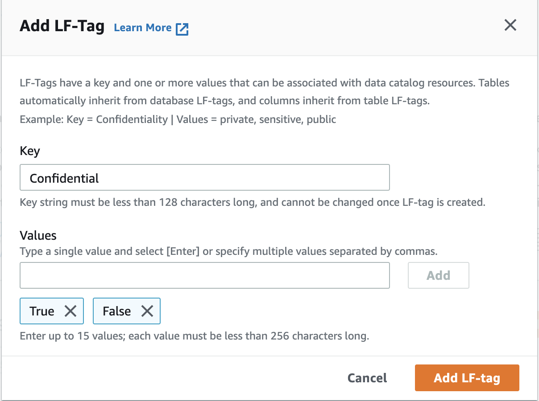Click the Add LF-Tag dialog title
Screen dimensions: 539x401
point(62,26)
